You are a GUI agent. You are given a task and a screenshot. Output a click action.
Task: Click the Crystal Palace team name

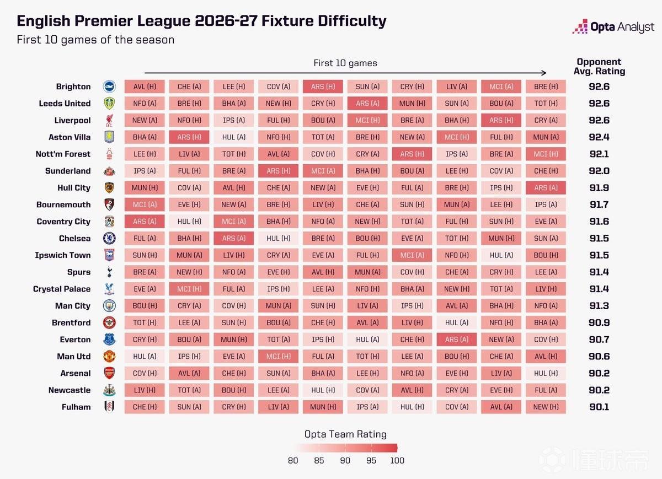click(62, 289)
